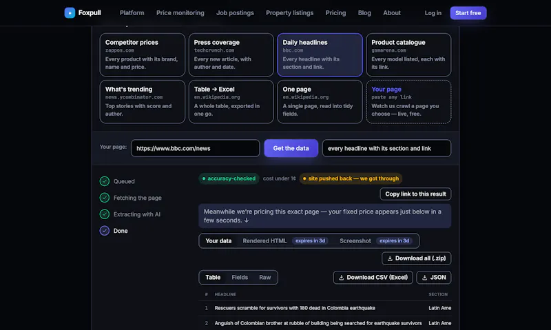
Task: Choose the One page example card
Action: [320, 102]
